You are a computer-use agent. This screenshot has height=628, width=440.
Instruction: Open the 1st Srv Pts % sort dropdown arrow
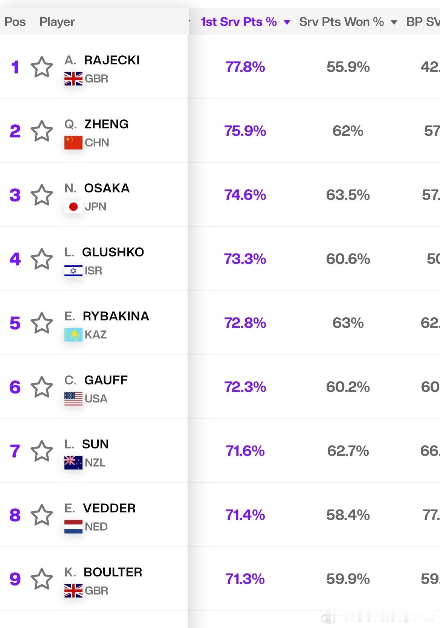(287, 23)
